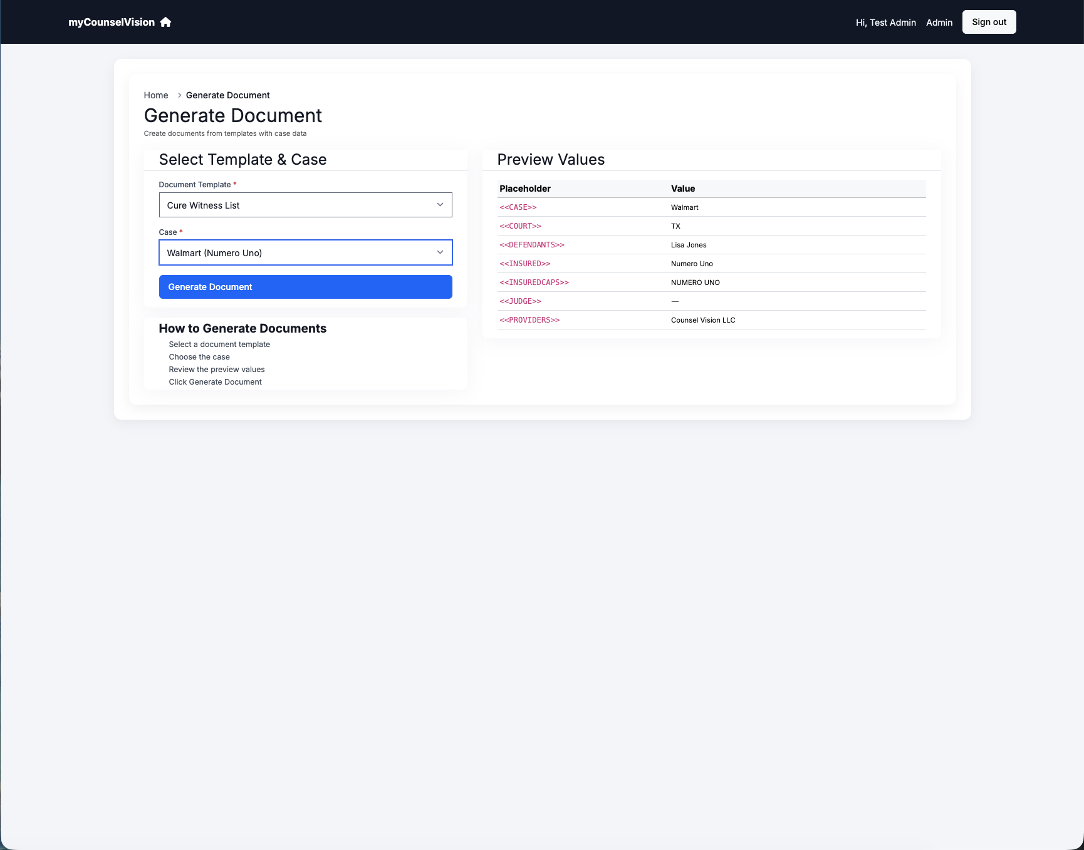The height and width of the screenshot is (850, 1084).
Task: Click the home icon beside myCounselVision
Action: (x=165, y=22)
